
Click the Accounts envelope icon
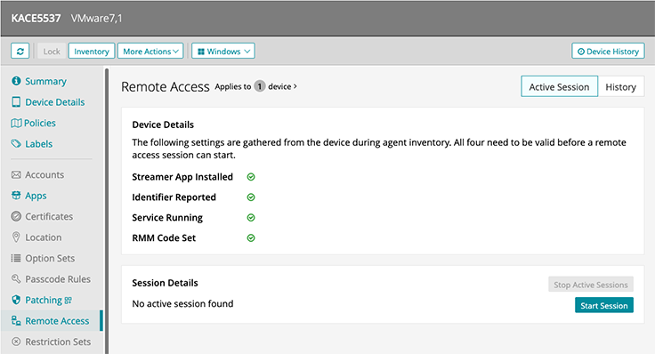pos(16,174)
